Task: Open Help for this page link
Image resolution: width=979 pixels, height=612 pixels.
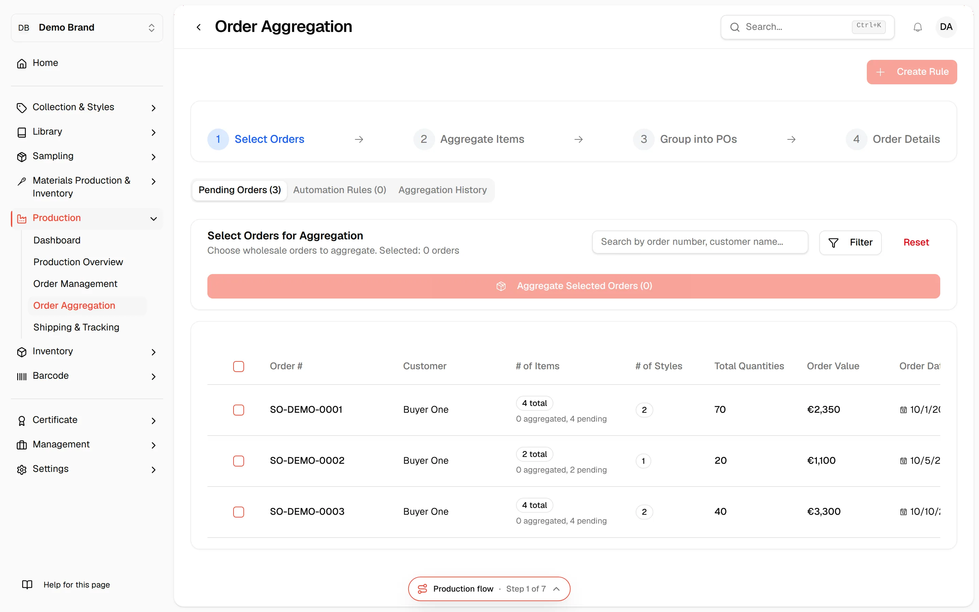Action: [x=76, y=584]
